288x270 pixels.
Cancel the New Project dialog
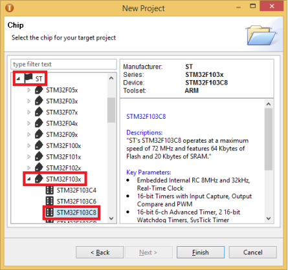click(253, 252)
